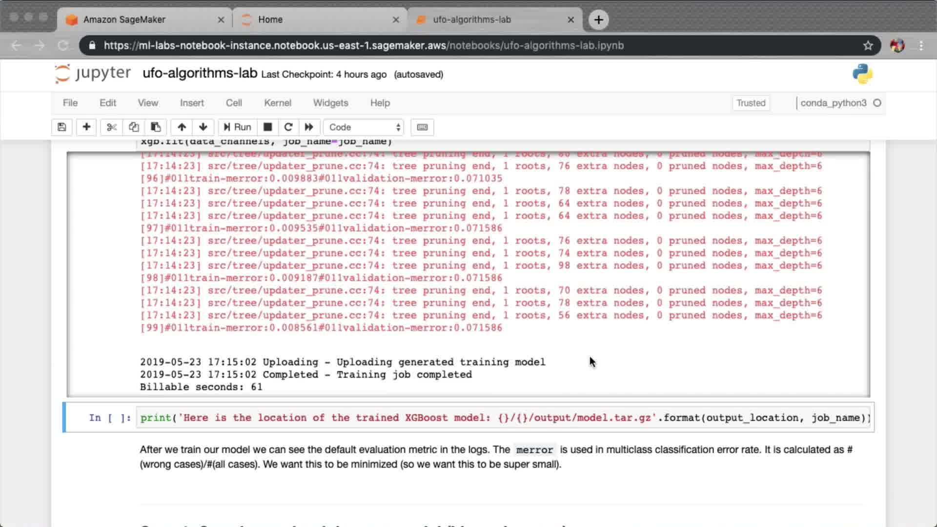Restart kernel and rerun all icon
The width and height of the screenshot is (937, 527).
[x=309, y=127]
